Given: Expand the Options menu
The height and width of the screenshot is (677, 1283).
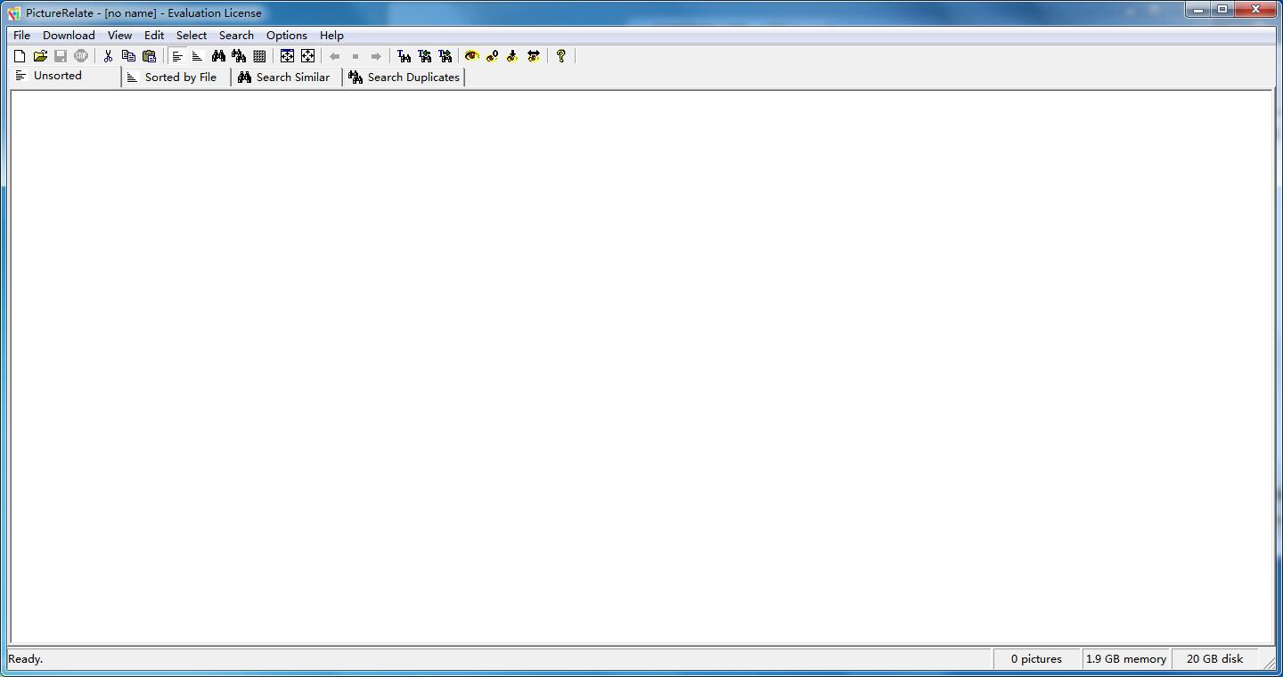Looking at the screenshot, I should coord(286,36).
